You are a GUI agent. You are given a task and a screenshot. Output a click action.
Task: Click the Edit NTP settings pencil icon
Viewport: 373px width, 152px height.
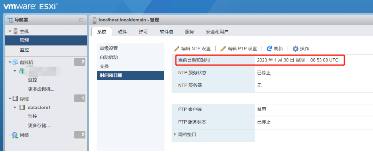click(x=176, y=49)
